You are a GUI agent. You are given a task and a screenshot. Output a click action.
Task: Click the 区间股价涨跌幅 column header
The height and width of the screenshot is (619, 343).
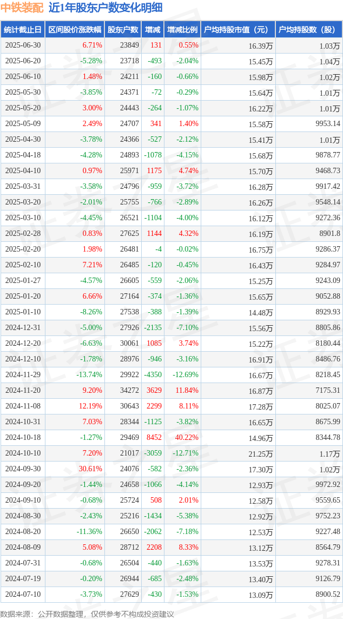click(x=75, y=30)
